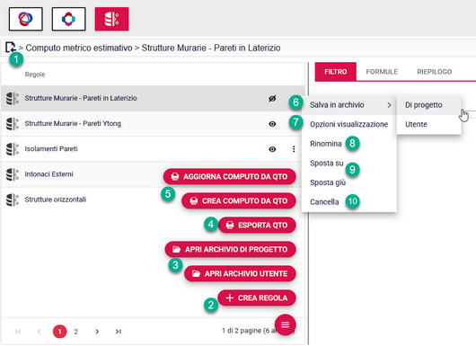Screen dimensions: 476x346
Task: Select Sposta su in the context menu
Action: point(349,164)
